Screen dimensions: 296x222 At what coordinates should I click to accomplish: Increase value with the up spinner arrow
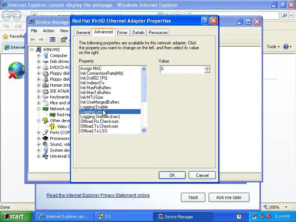[207, 68]
